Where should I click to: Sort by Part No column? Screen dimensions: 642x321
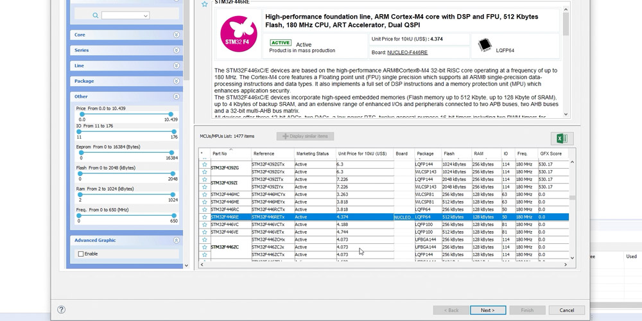230,153
